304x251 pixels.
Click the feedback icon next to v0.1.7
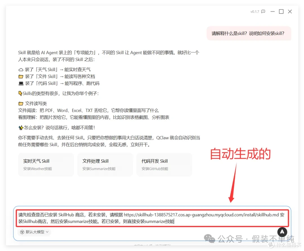263,12
